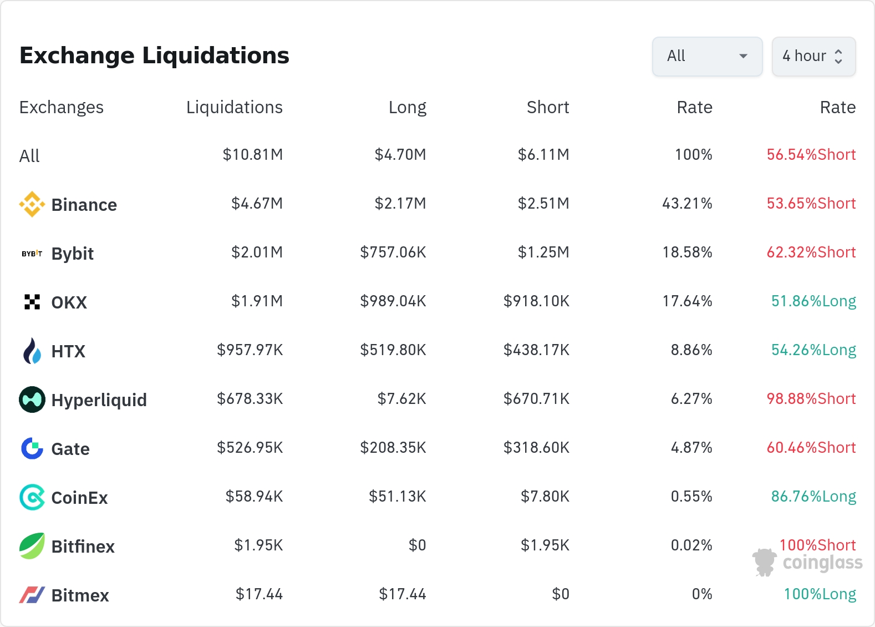
Task: Click the Gate logo icon
Action: [x=32, y=448]
